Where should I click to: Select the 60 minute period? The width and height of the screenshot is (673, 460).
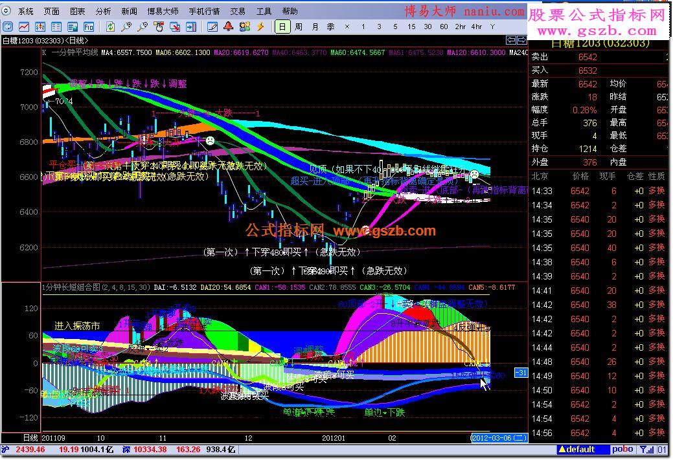click(444, 27)
